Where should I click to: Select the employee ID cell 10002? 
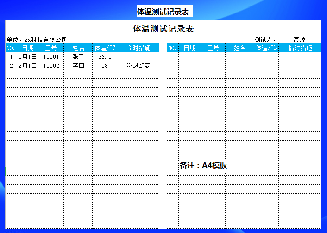[x=51, y=65]
